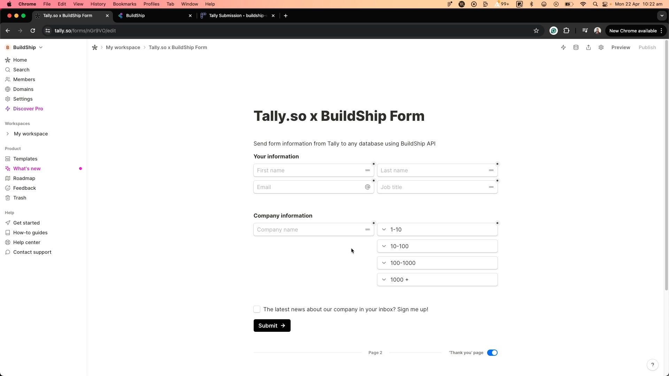Open form settings via the gear icon
This screenshot has height=376, width=669.
click(x=601, y=47)
